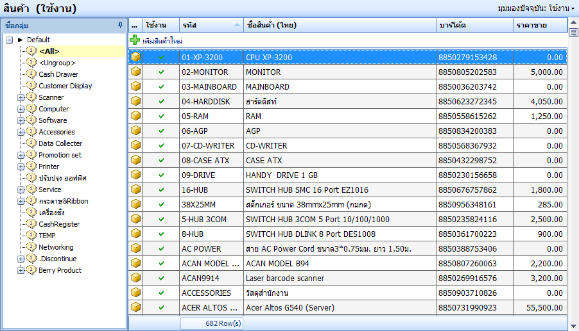Expand the Scanner group tree node
Screen dimensions: 579x331
click(x=21, y=98)
